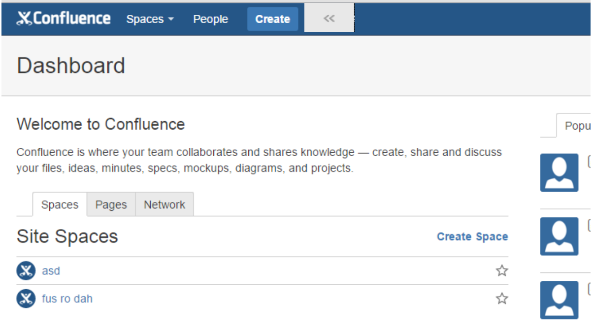Star the fus ro dah space
This screenshot has height=335, width=594.
[x=502, y=299]
